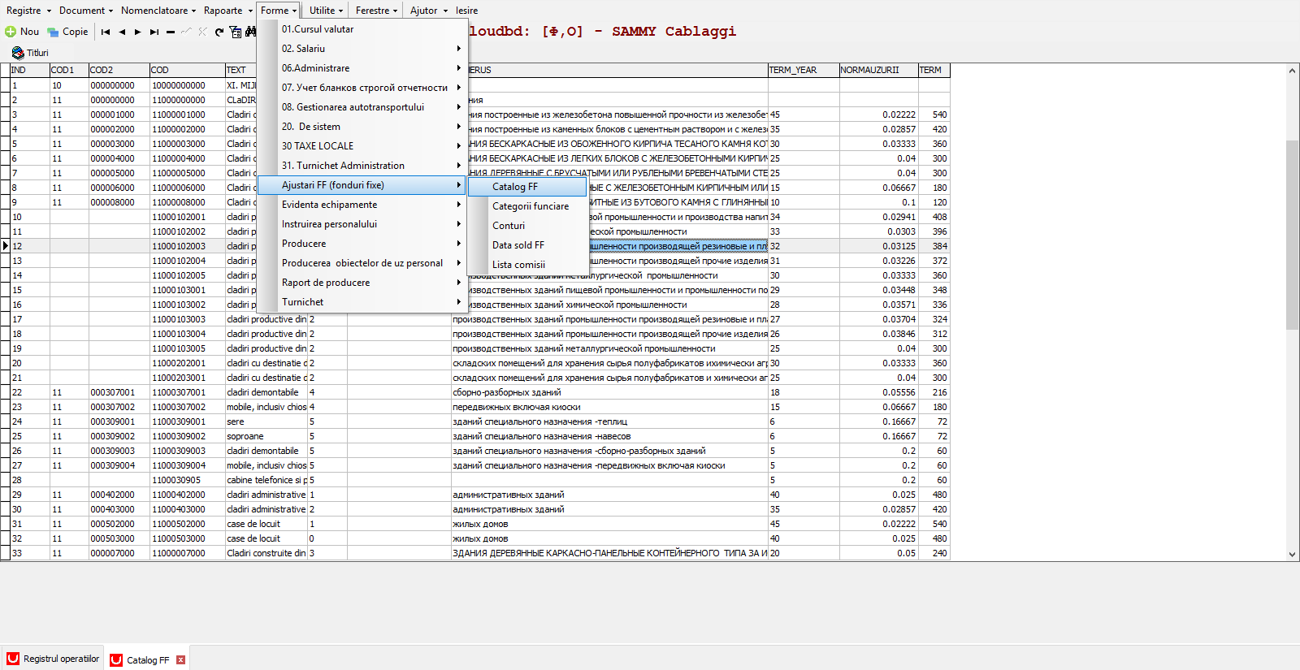The image size is (1300, 670).
Task: Click the green Nou add-record icon
Action: click(11, 32)
